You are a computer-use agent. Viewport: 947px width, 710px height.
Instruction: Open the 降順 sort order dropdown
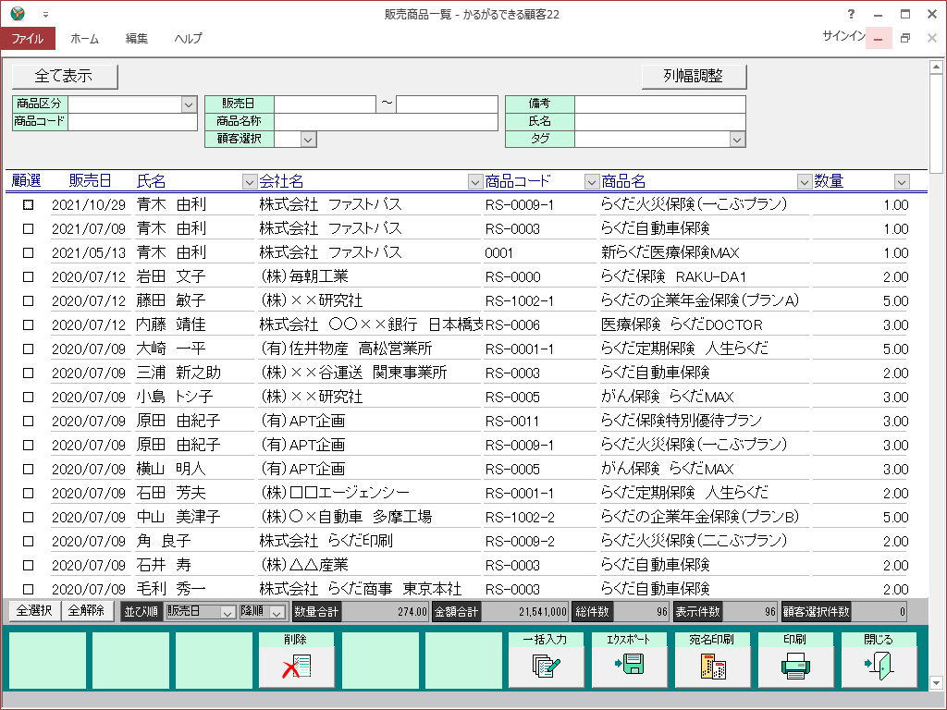pos(277,612)
